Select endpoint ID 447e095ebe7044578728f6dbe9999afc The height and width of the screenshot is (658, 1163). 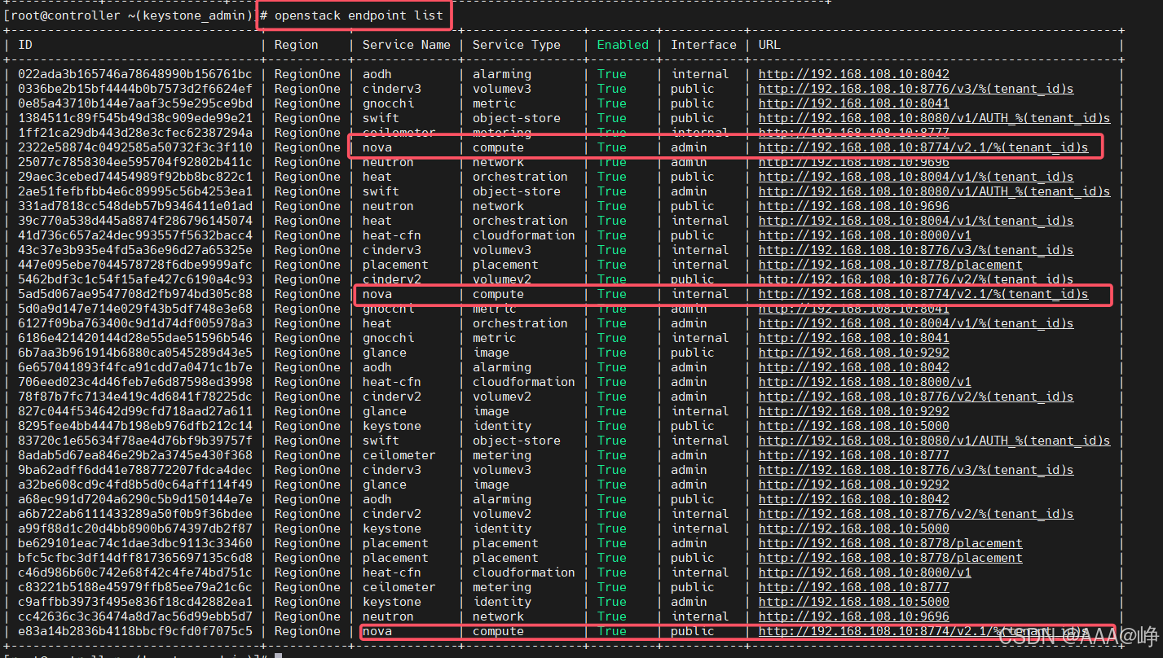pyautogui.click(x=135, y=265)
